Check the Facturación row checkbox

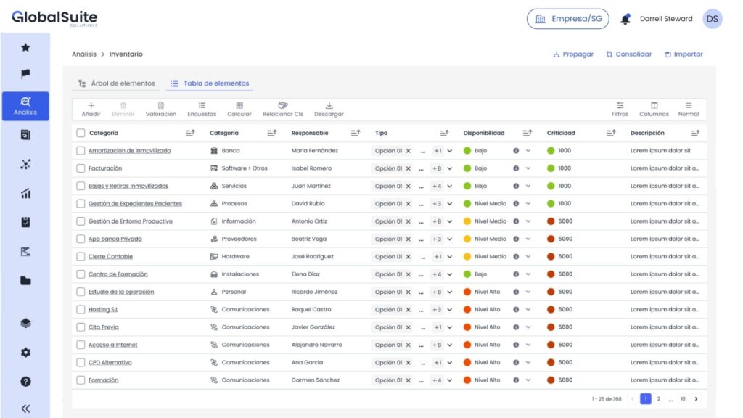(81, 168)
